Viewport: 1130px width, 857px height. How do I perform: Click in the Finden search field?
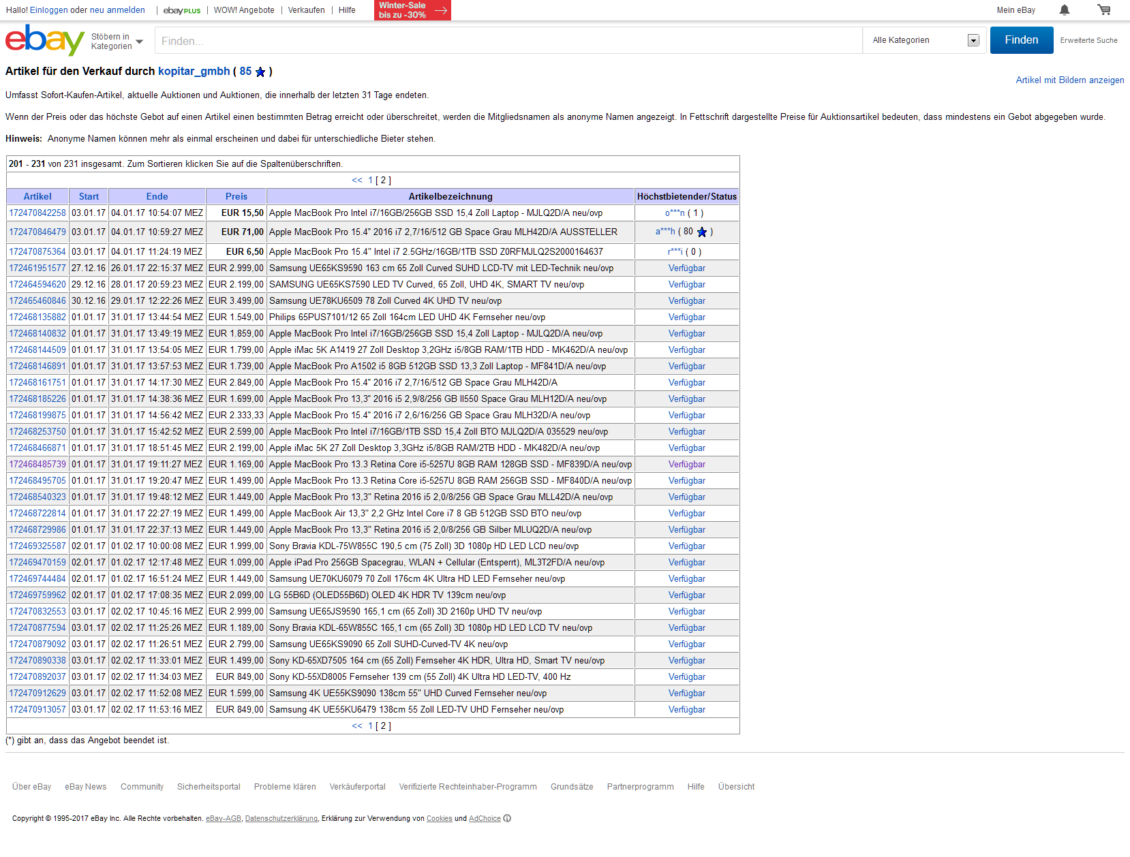[x=508, y=41]
